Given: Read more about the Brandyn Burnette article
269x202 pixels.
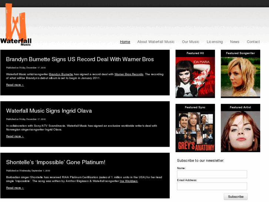Looking at the screenshot, I should 15,85.
